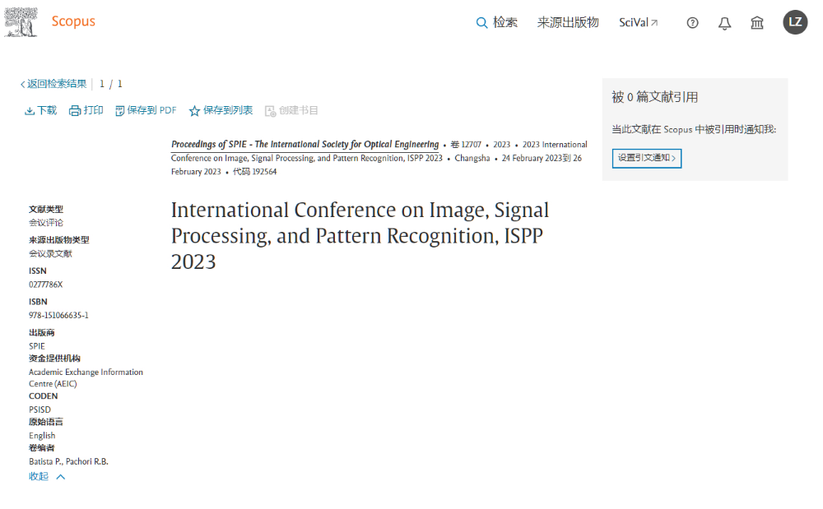Click the 代码 192564 text
The width and height of the screenshot is (823, 509).
pos(254,172)
